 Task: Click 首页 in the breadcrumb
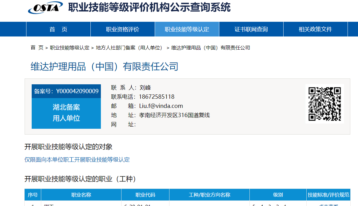pyautogui.click(x=37, y=48)
